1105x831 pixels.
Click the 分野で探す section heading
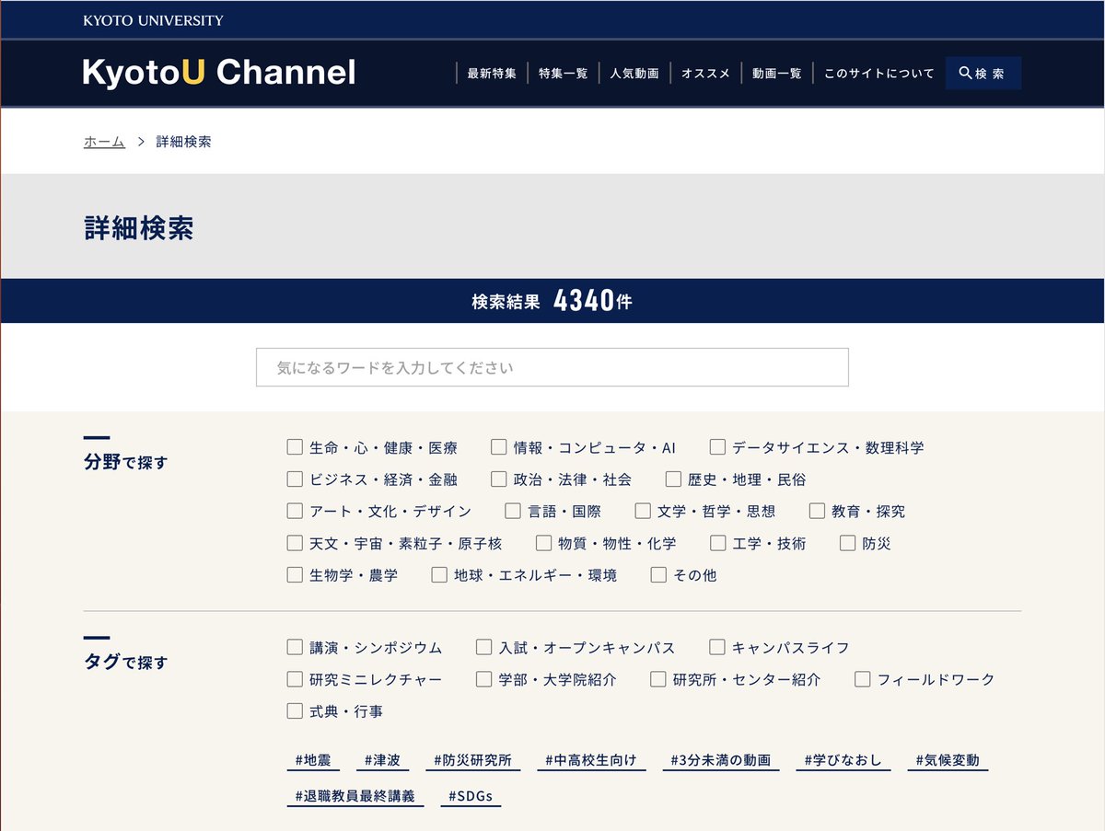click(126, 462)
